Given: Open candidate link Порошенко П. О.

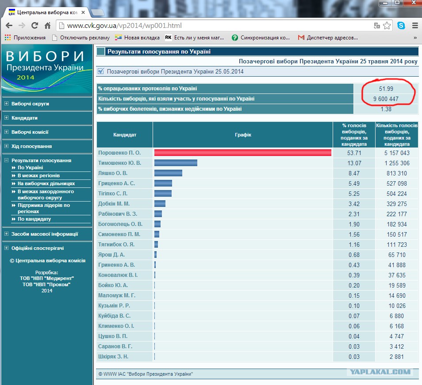Looking at the screenshot, I should tap(119, 152).
